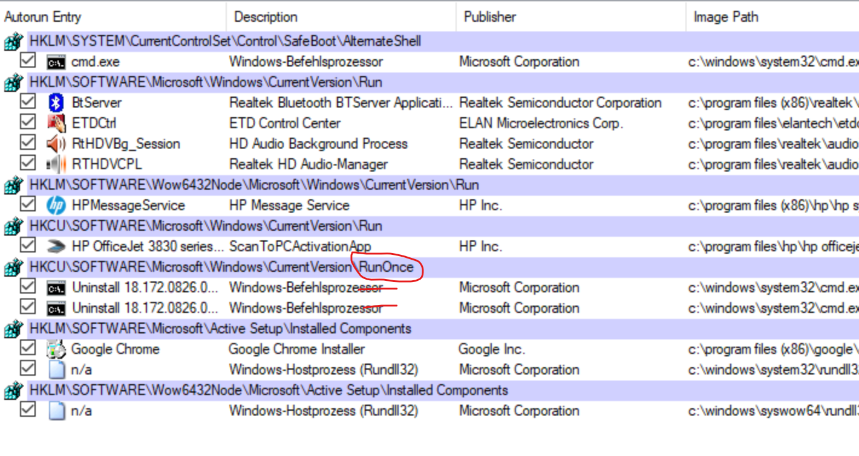
Task: Click the registry icon beside SafeBoot\AlternateShell key
Action: tap(13, 42)
